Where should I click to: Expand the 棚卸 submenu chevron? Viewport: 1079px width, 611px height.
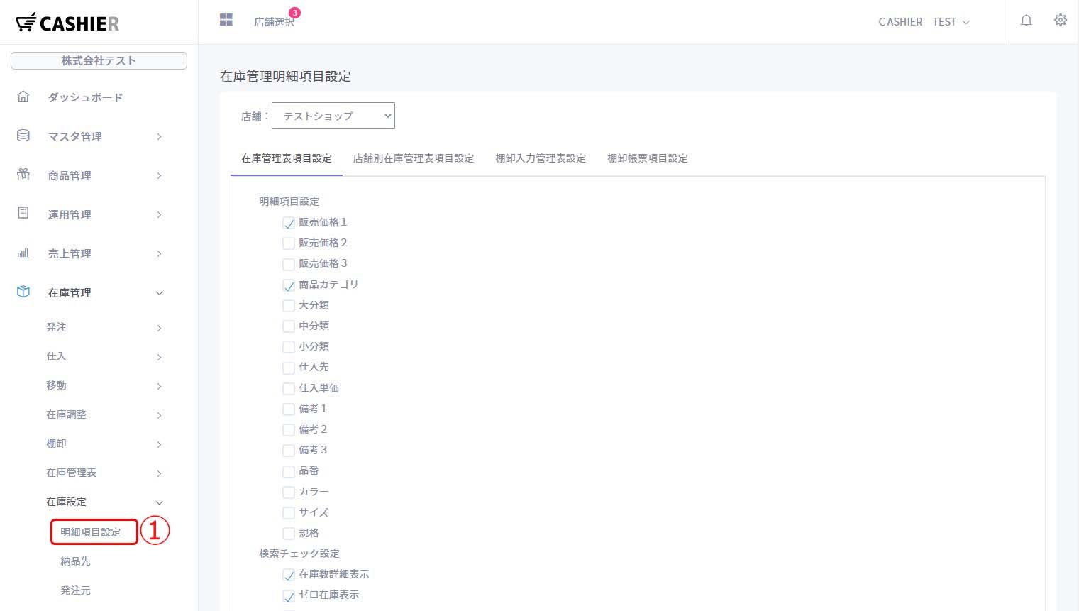[x=159, y=444]
